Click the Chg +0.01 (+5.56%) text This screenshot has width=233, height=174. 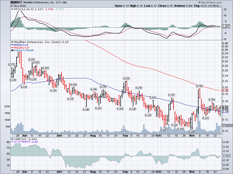pyautogui.click(x=206, y=6)
